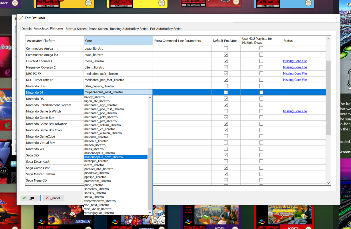Click the scroll up arrow of platforms table
The height and width of the screenshot is (229, 351).
pyautogui.click(x=328, y=38)
